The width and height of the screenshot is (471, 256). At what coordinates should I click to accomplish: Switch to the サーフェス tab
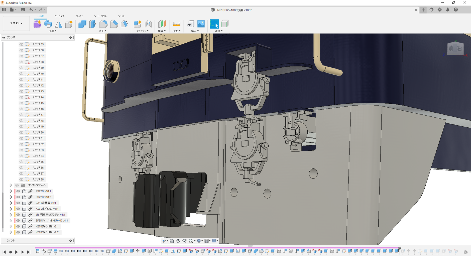point(59,16)
